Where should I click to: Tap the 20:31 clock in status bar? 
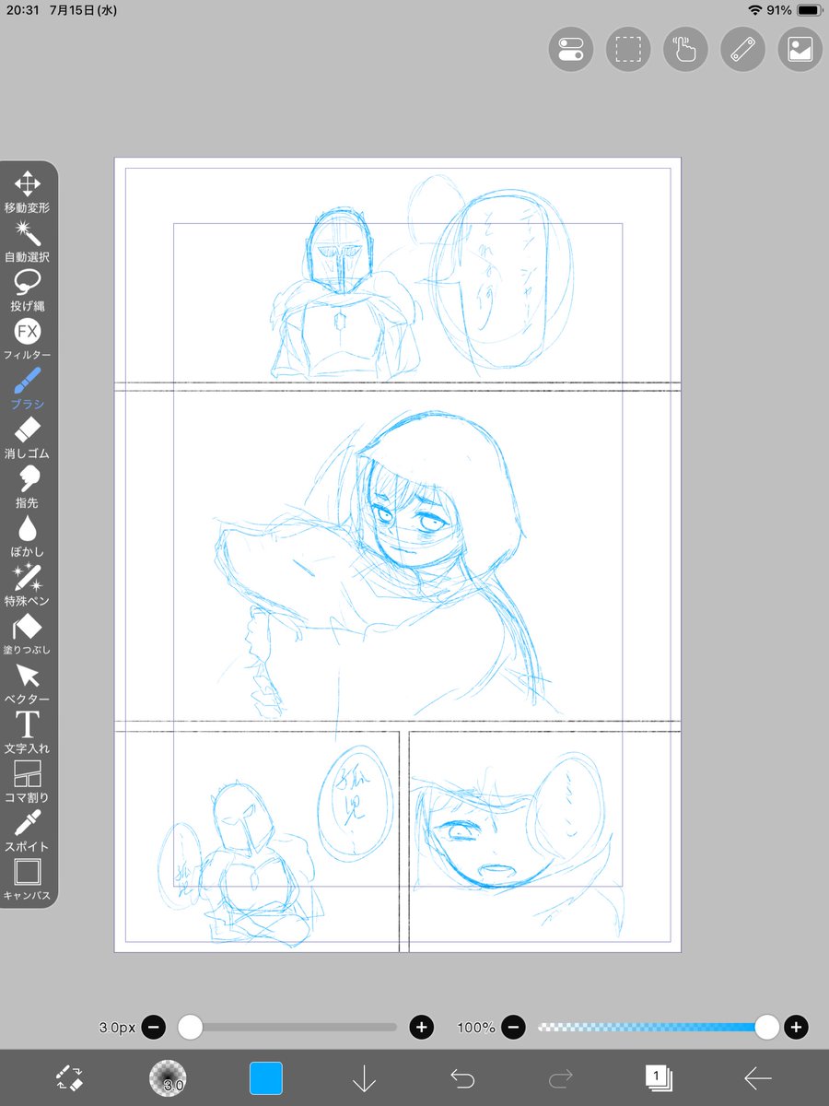coord(24,10)
